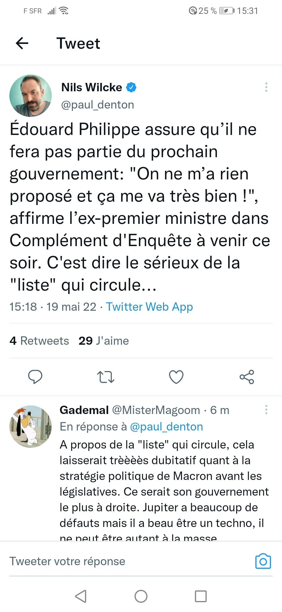View the 29 J'aime likes list

pos(104,341)
